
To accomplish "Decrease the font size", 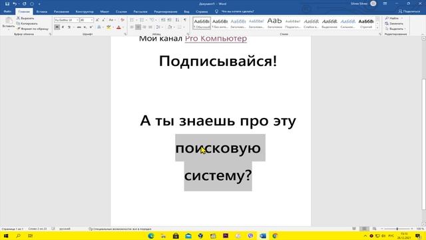I will pos(103,20).
